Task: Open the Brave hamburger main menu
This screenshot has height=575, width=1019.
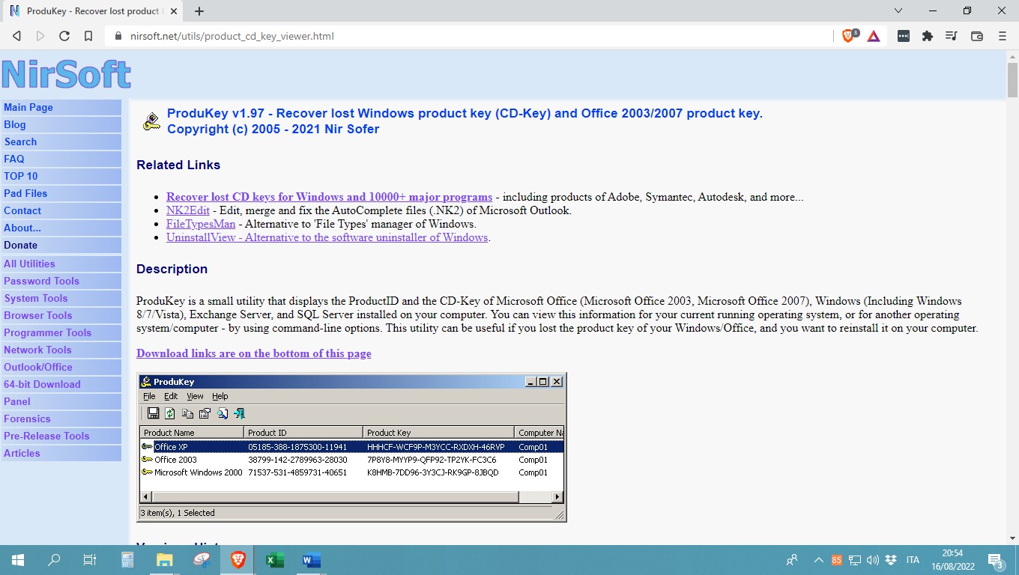Action: (x=1003, y=36)
